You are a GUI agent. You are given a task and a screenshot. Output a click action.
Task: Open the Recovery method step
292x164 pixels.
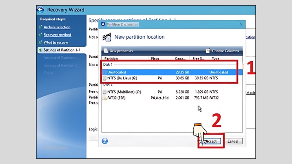(57, 35)
